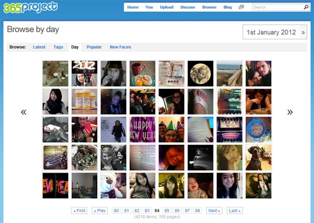Jump to the Last » page
This screenshot has width=314, height=223.
(x=234, y=210)
